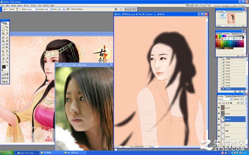The image size is (249, 155).
Task: Select the Zoom tool
Action: [x=7, y=62]
